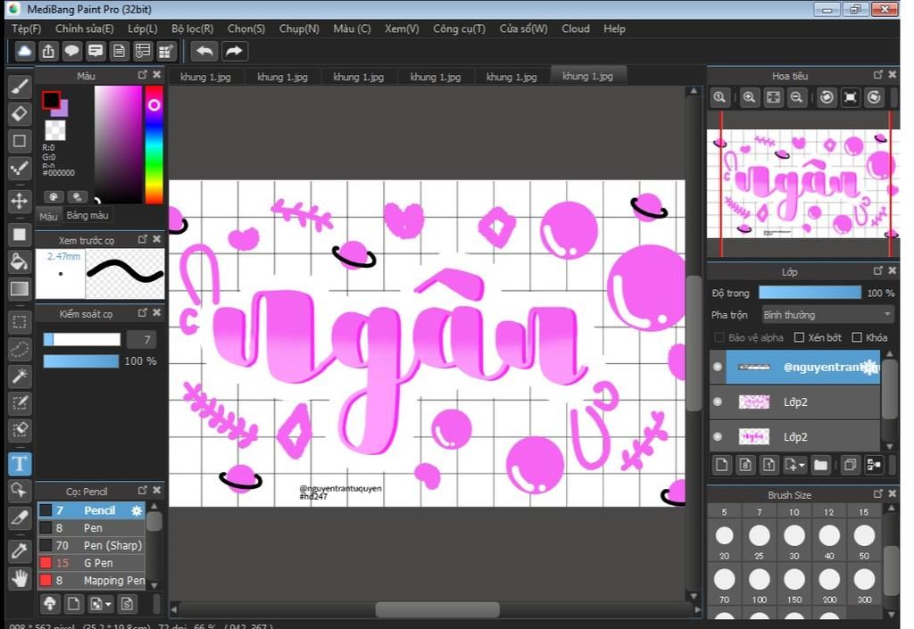Screen dimensions: 914x629
Task: Click foreground black color swatch
Action: 51,100
